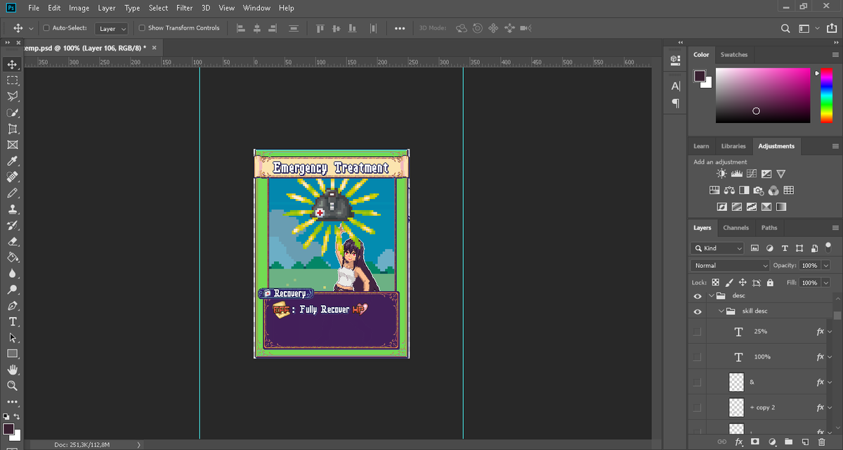This screenshot has width=843, height=450.
Task: Select the Zoom tool
Action: point(12,386)
